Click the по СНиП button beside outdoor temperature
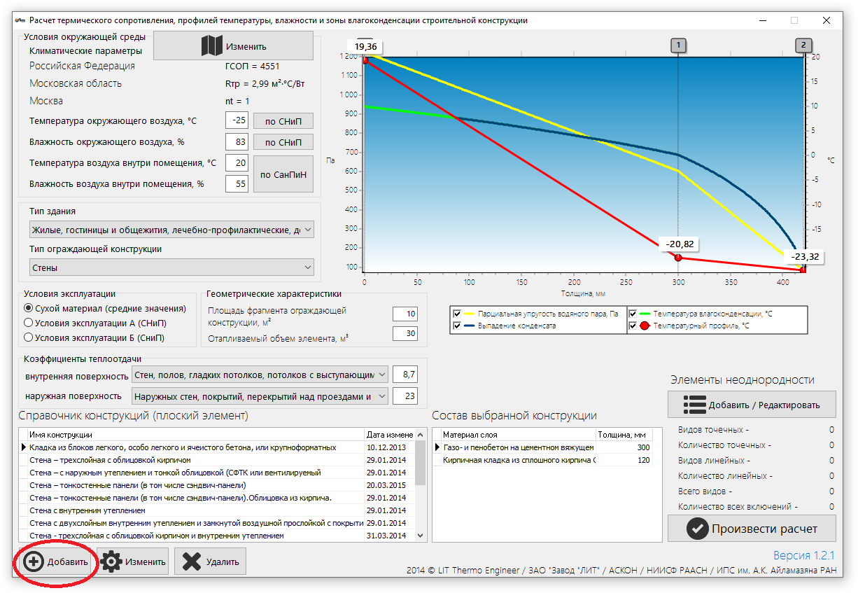The height and width of the screenshot is (593, 858). click(x=283, y=121)
